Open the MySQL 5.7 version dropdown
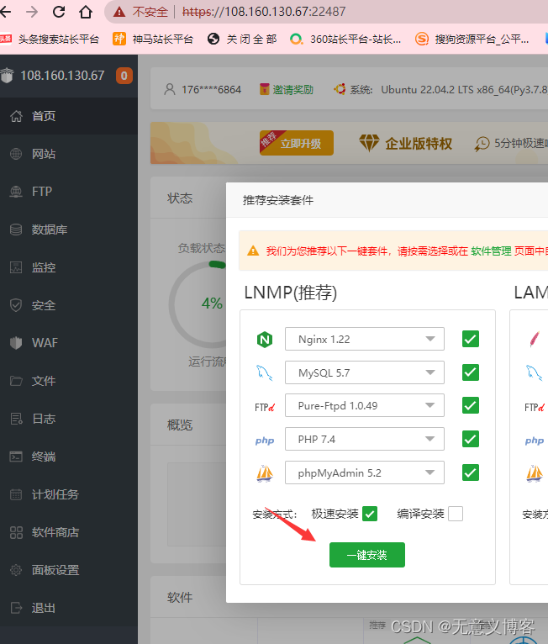 point(365,372)
